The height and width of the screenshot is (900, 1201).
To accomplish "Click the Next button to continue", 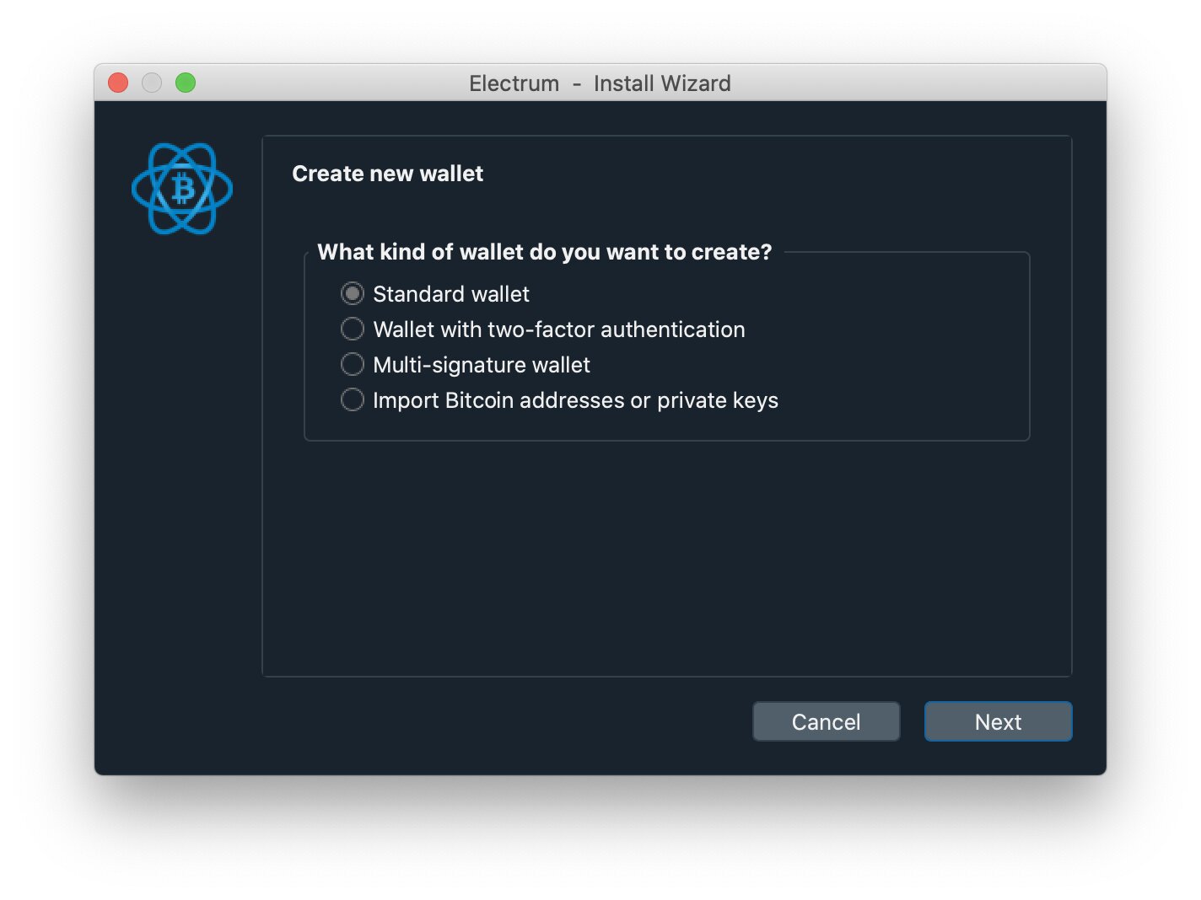I will (999, 721).
